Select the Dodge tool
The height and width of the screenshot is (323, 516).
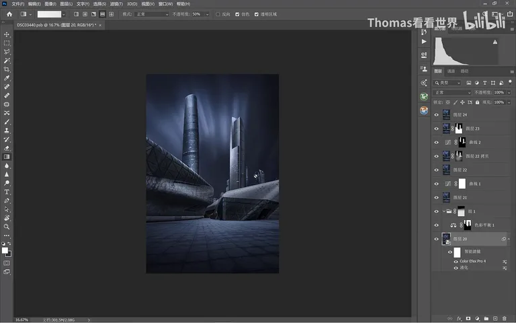click(x=7, y=183)
